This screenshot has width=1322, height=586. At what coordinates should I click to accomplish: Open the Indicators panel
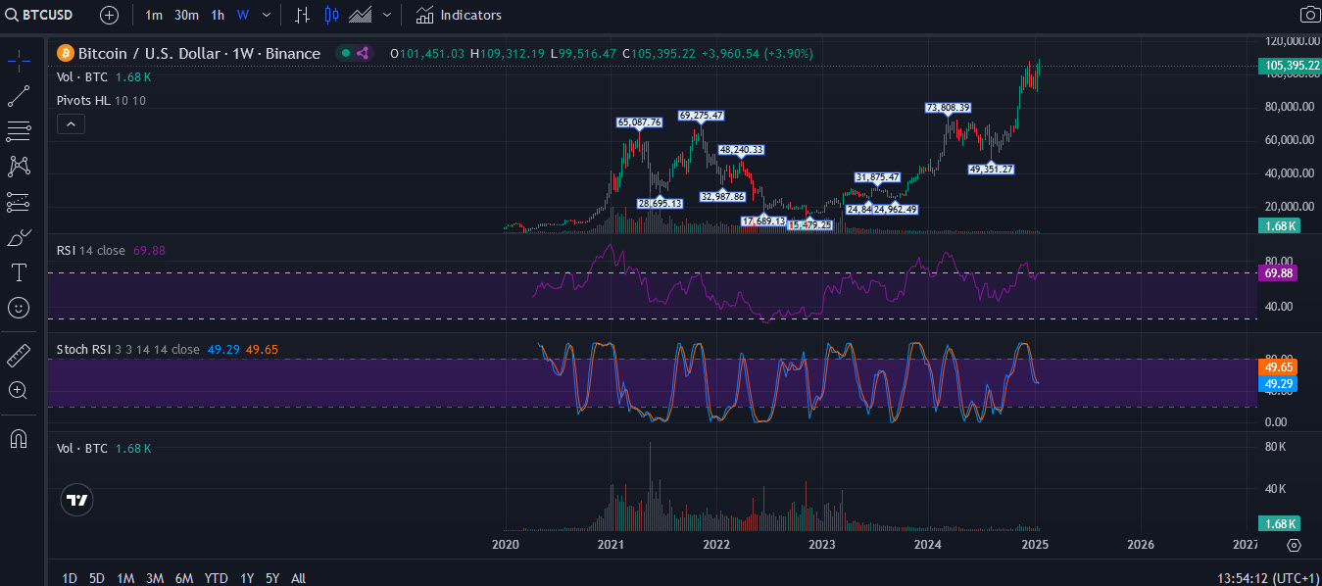click(459, 15)
